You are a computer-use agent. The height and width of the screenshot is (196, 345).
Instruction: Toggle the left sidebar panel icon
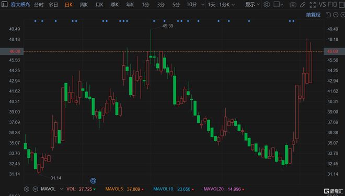pyautogui.click(x=4, y=4)
